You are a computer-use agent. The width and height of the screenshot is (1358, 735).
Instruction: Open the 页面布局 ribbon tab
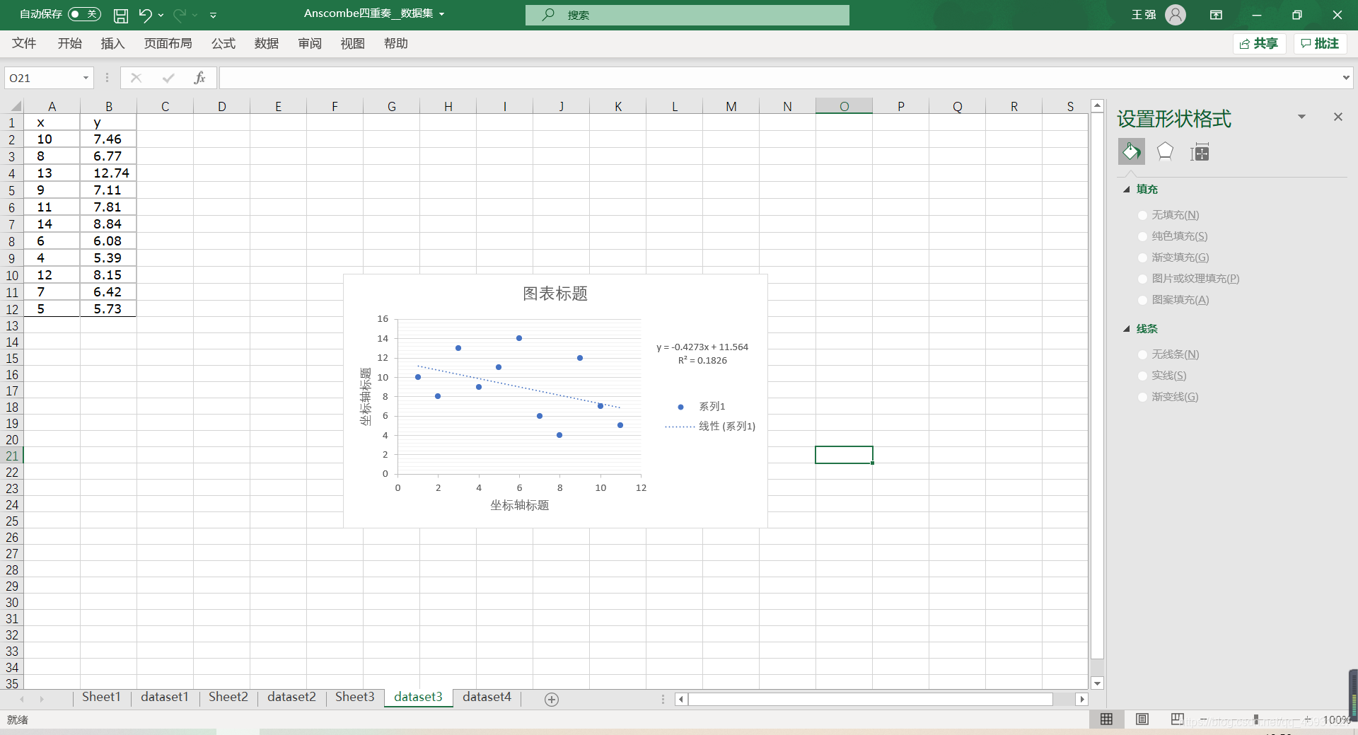click(168, 43)
